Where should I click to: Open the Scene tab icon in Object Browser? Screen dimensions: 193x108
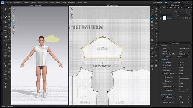(x=160, y=7)
